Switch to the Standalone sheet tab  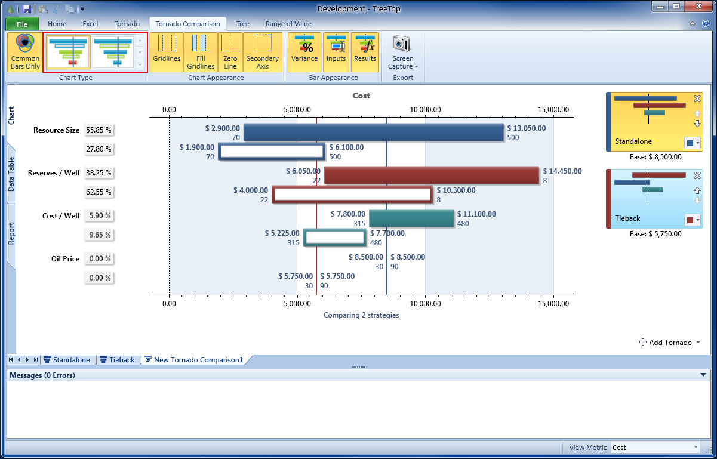pos(66,360)
